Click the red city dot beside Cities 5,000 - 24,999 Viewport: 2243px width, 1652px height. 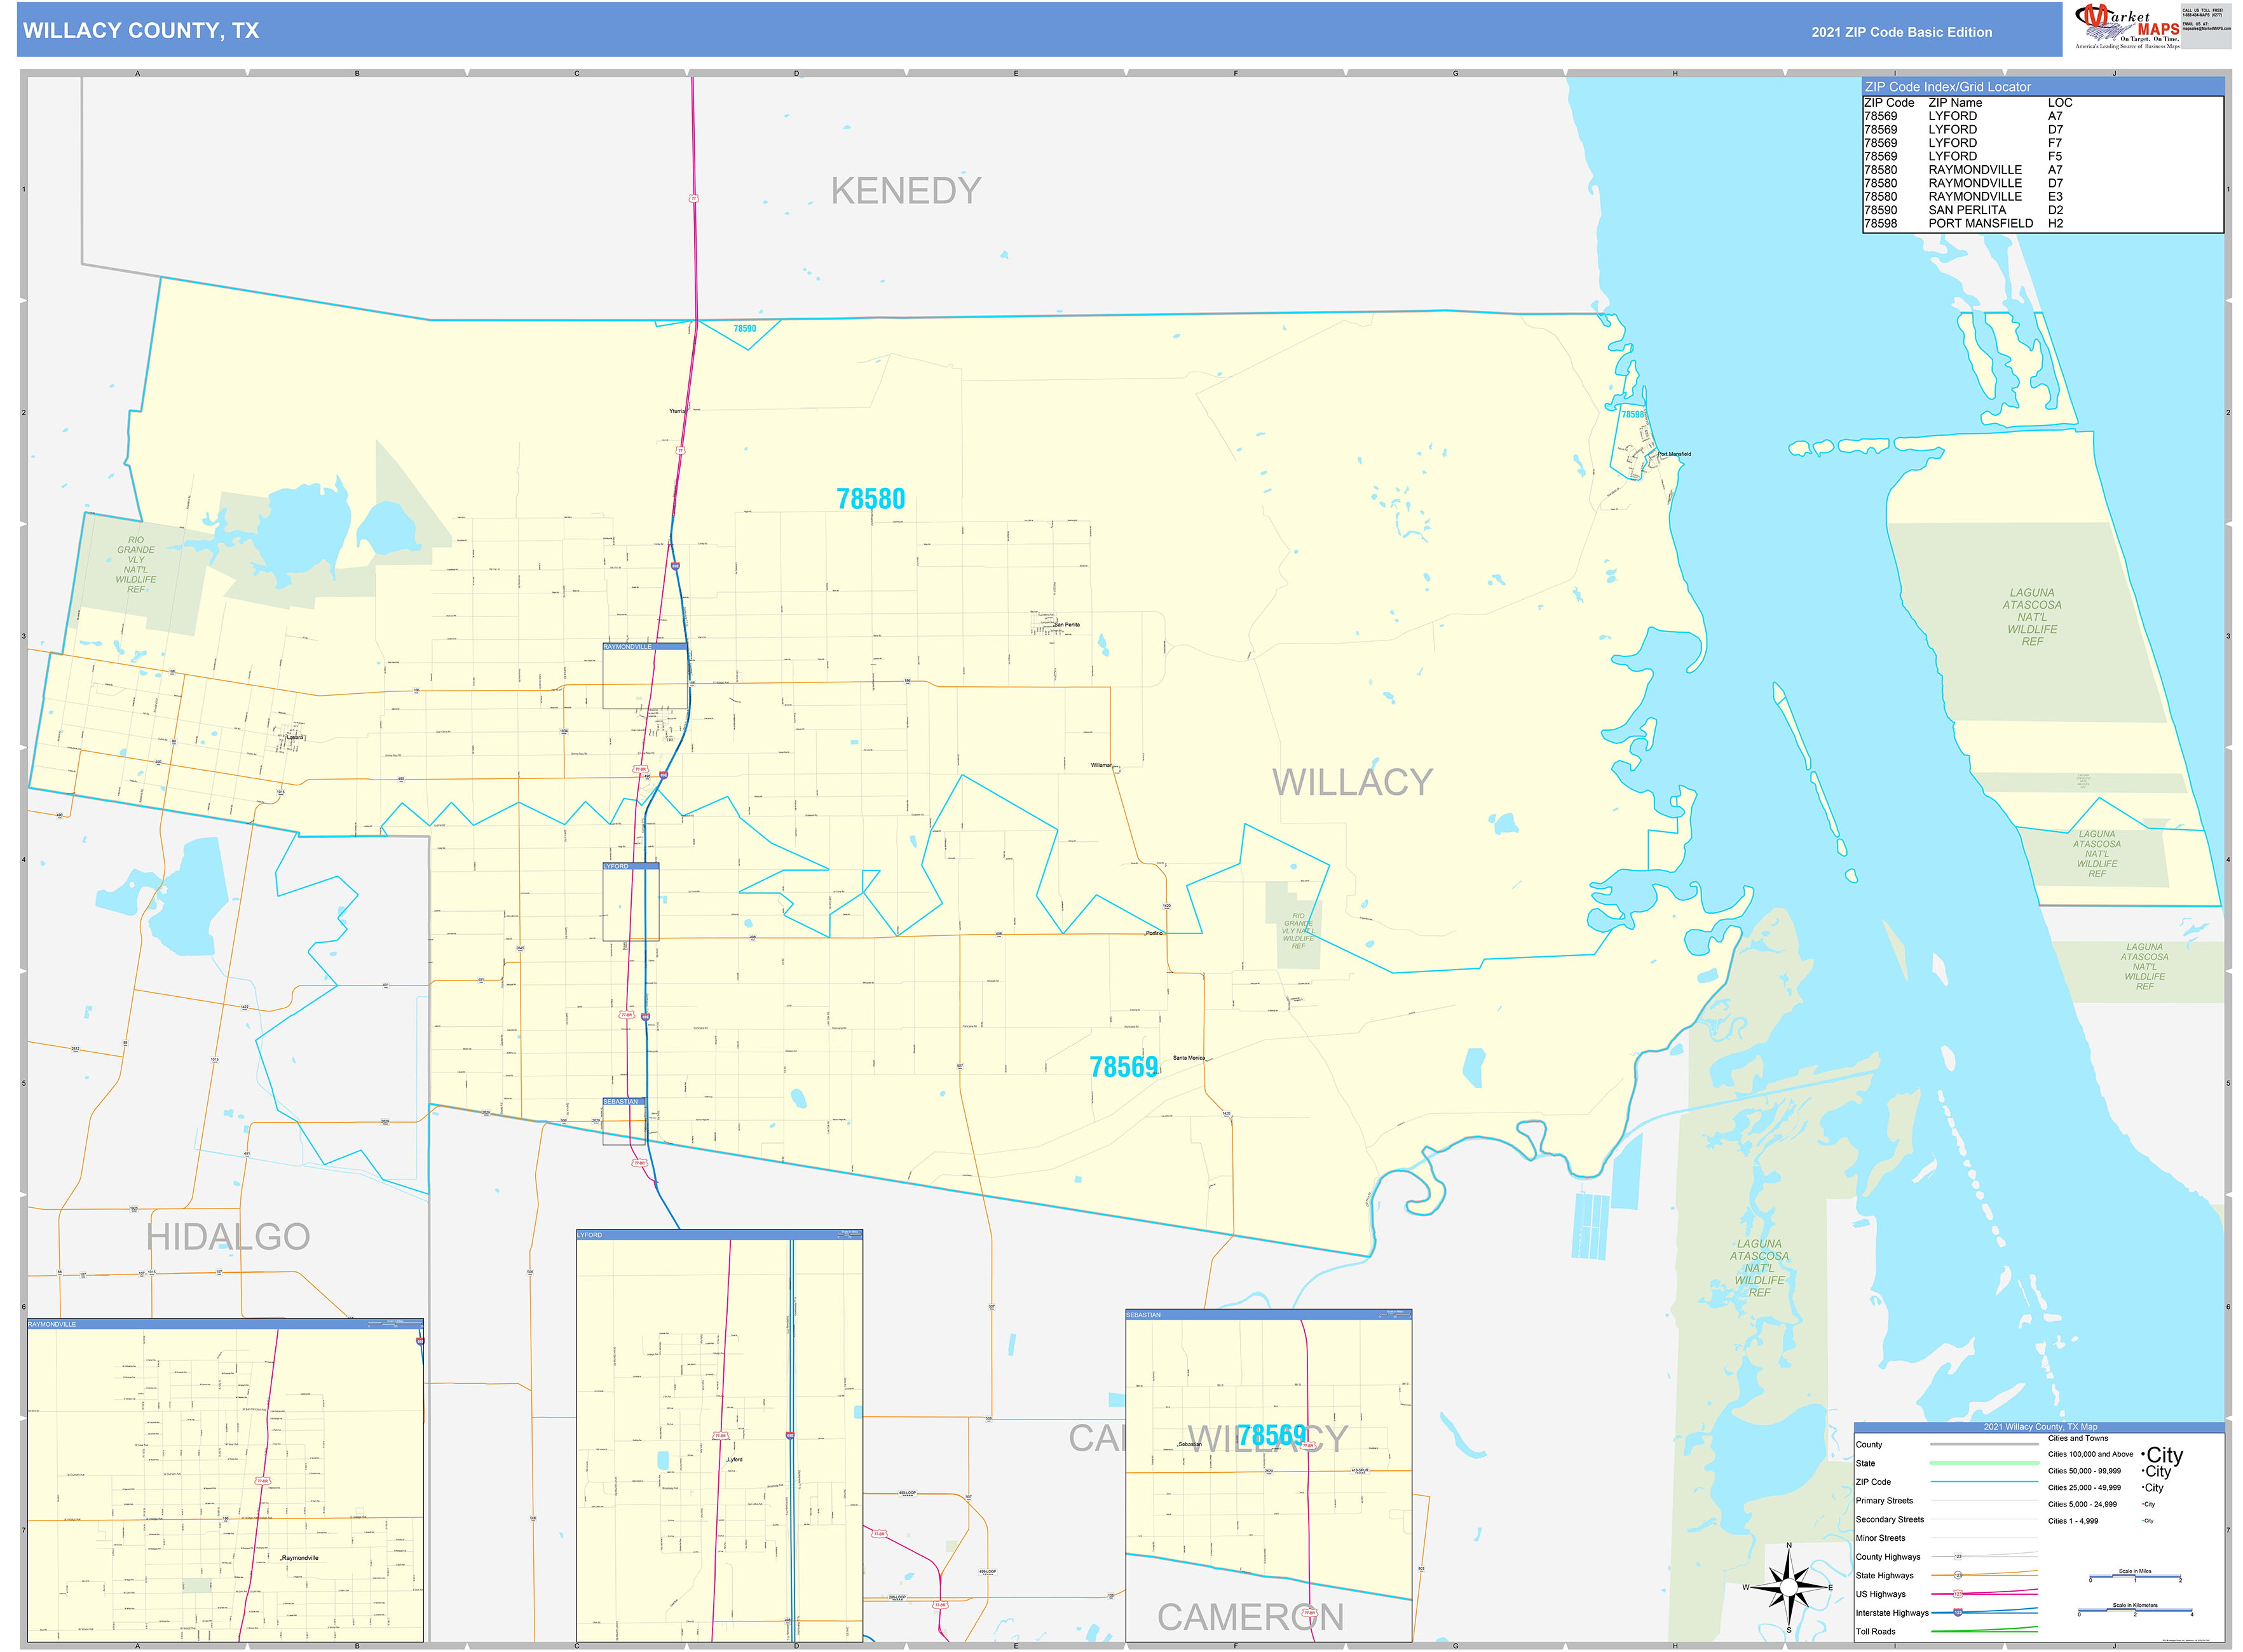click(x=2143, y=1504)
